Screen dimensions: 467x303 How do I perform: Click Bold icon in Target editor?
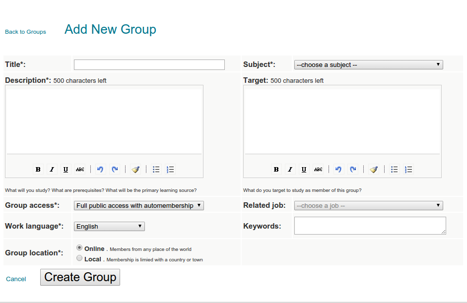276,170
